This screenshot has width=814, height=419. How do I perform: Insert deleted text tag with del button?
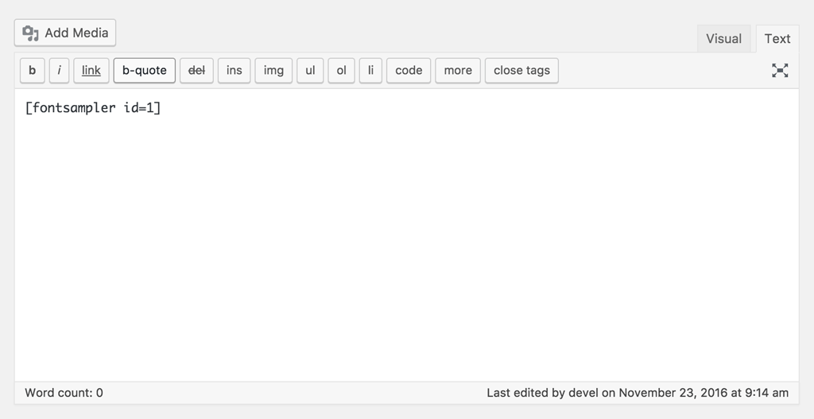(x=197, y=70)
